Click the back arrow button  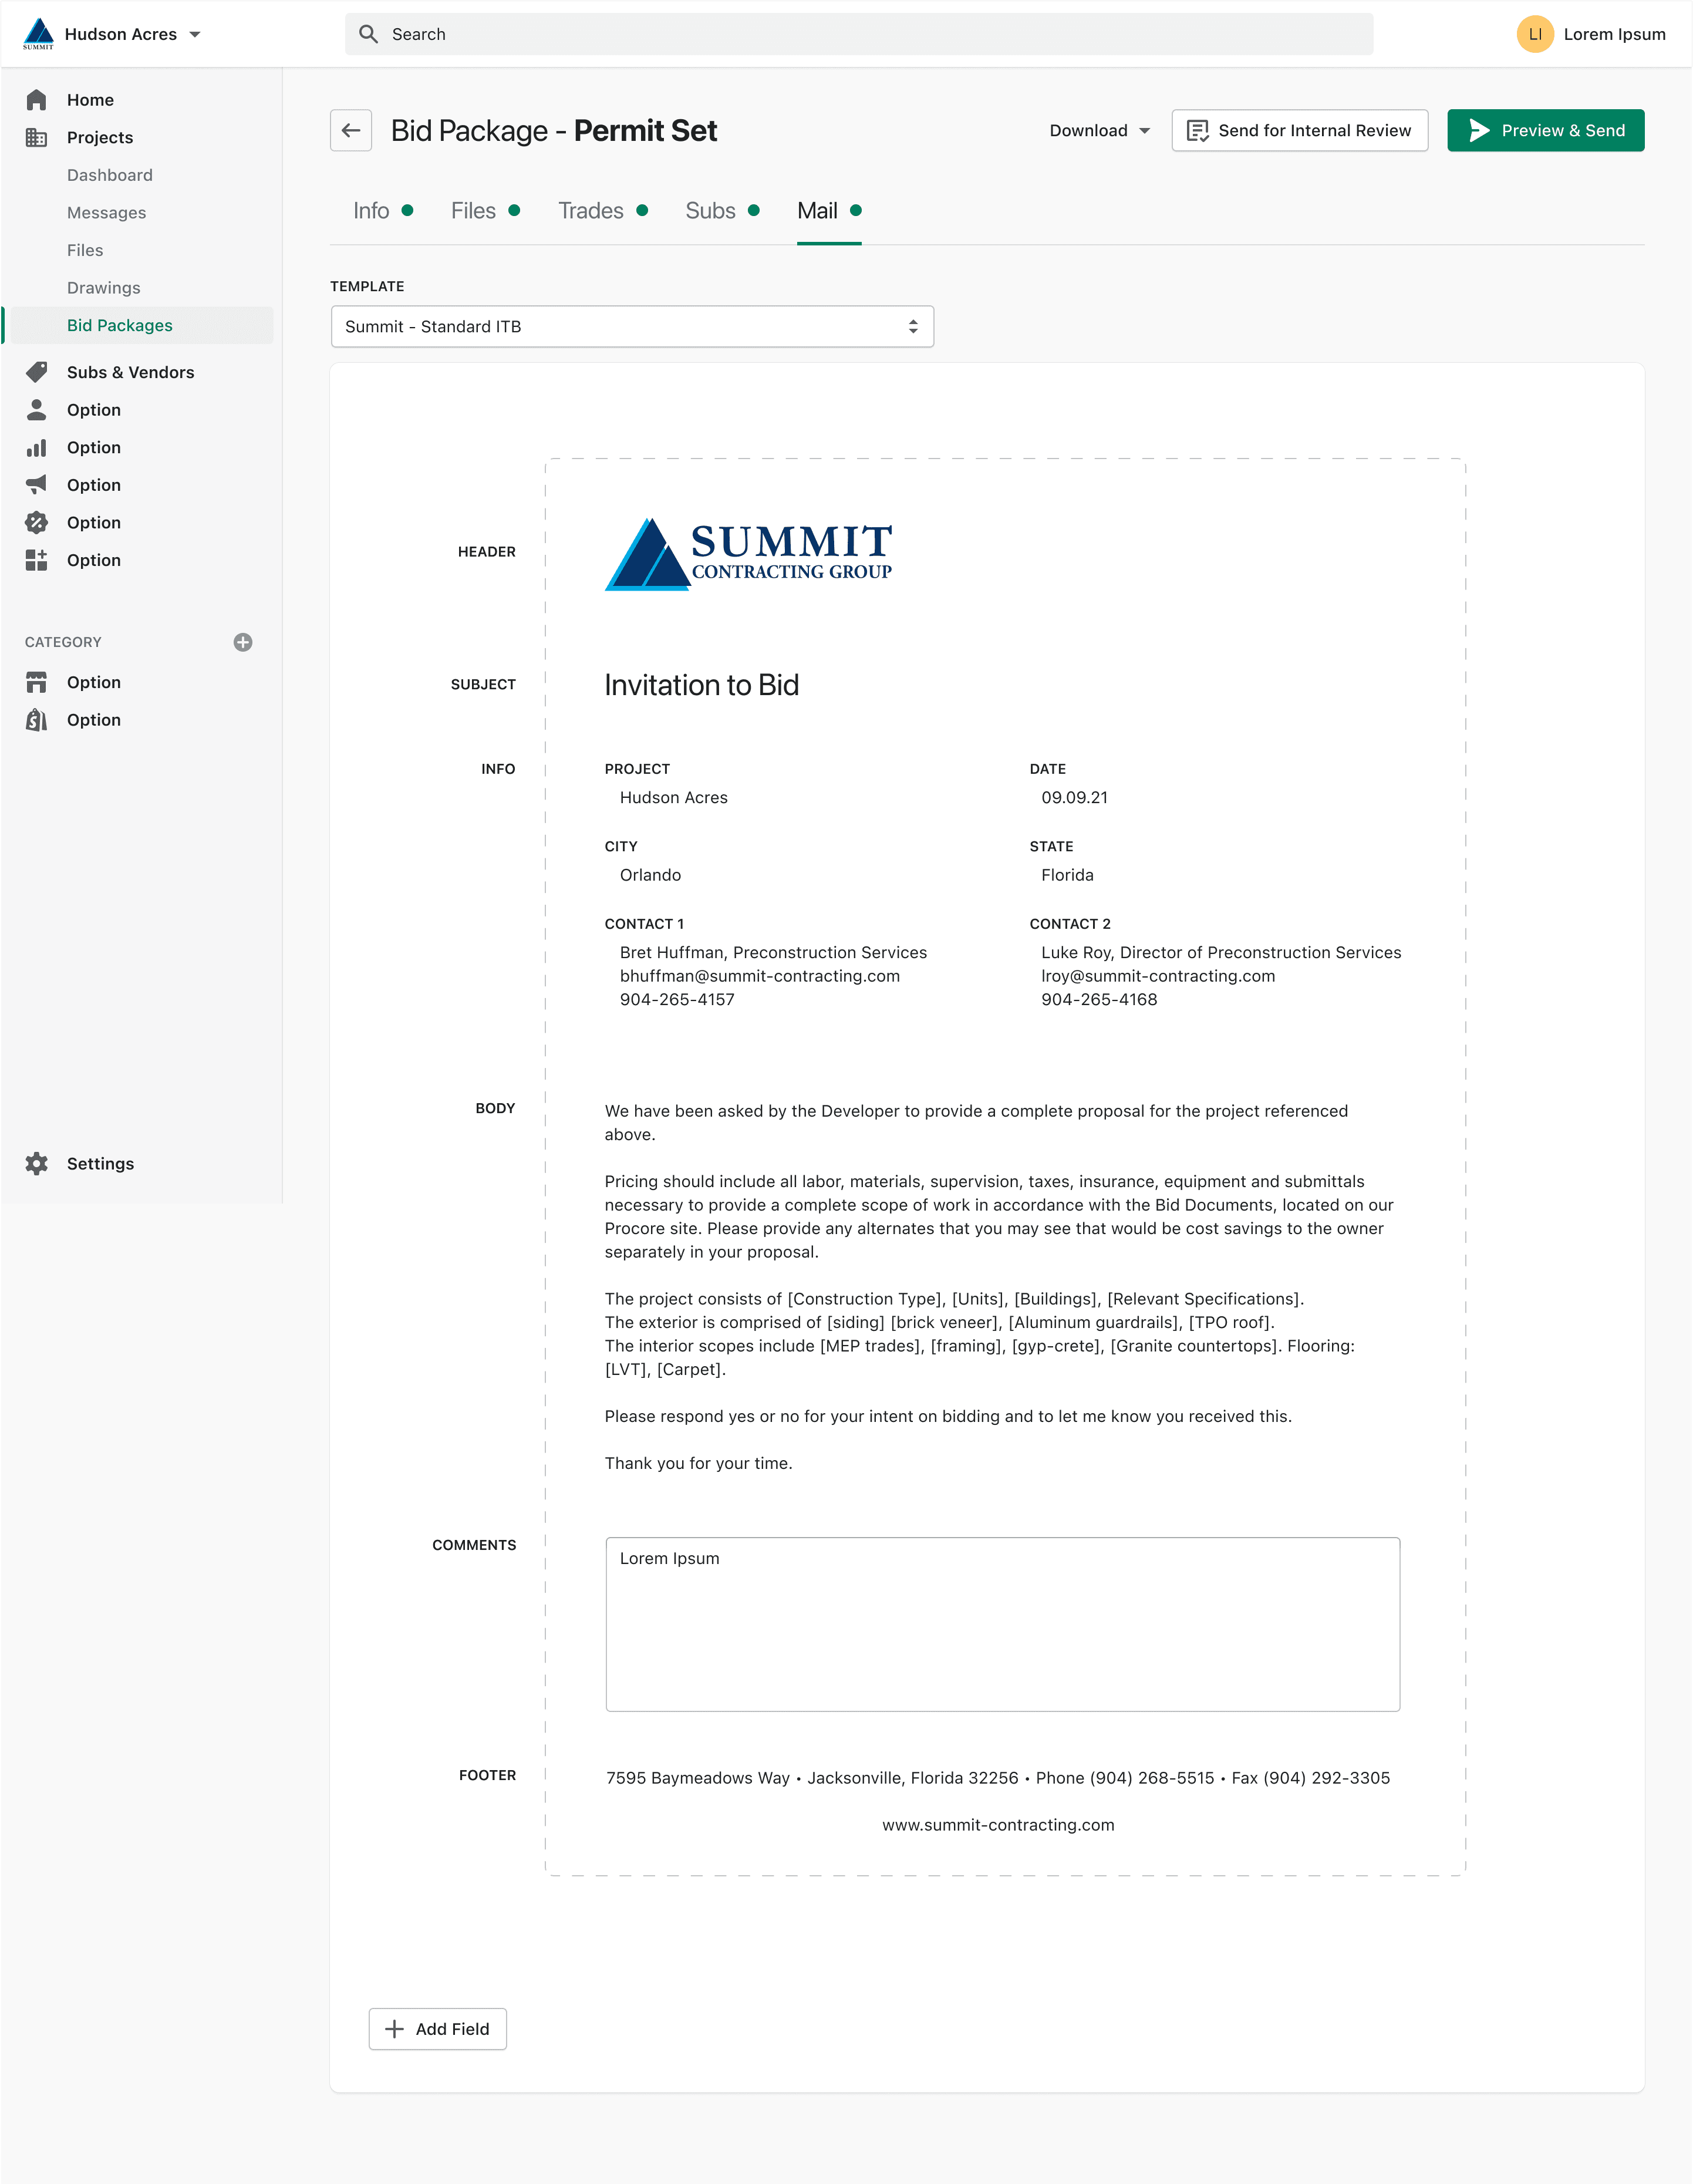[350, 130]
